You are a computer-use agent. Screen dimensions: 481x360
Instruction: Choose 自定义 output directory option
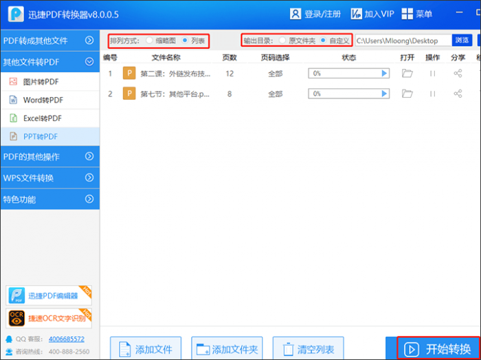tap(323, 41)
